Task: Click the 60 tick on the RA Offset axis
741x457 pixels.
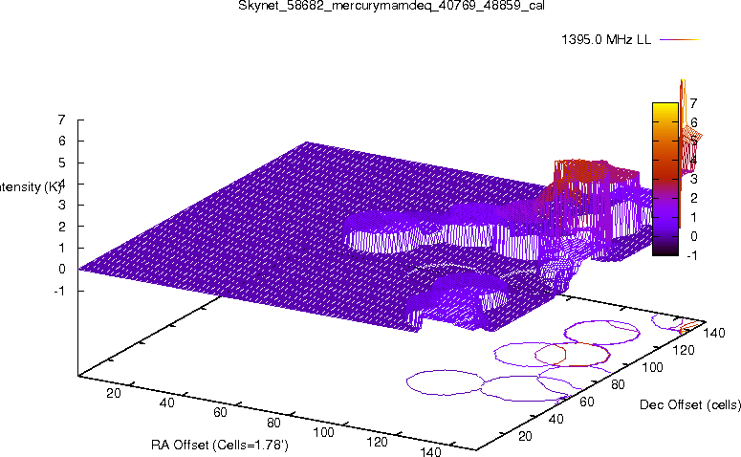Action: point(220,412)
